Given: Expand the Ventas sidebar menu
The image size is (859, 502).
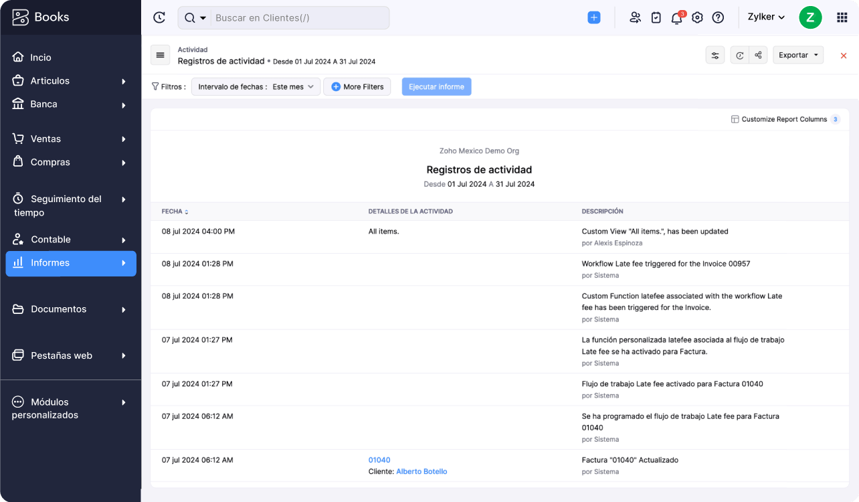Looking at the screenshot, I should [x=70, y=139].
